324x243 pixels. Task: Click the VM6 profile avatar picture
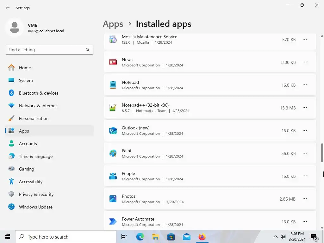pyautogui.click(x=15, y=28)
